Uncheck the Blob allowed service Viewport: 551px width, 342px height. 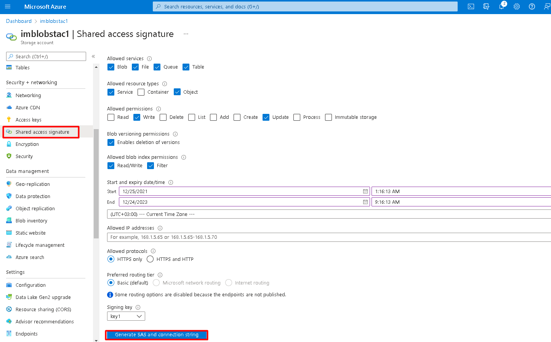pyautogui.click(x=111, y=67)
